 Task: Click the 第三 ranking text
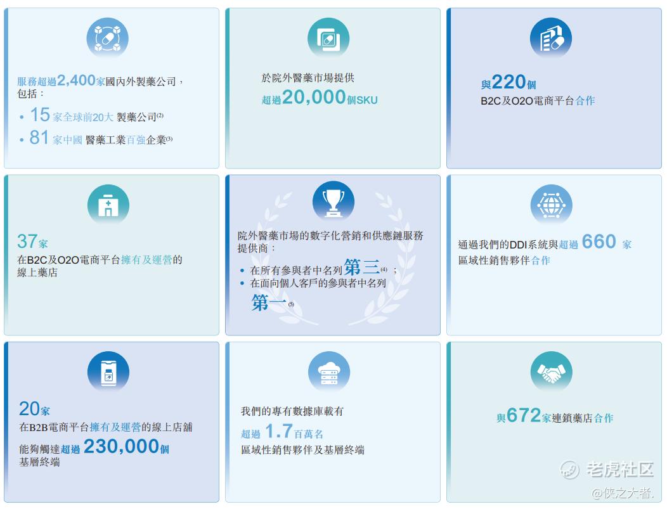(x=361, y=267)
